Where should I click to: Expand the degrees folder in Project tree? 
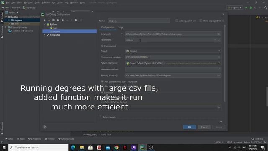pos(9,20)
